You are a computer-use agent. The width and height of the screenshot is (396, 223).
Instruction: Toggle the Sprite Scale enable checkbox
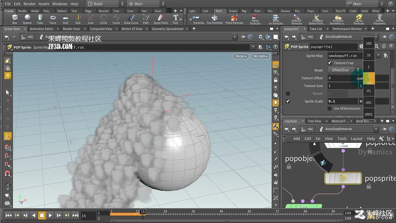(288, 101)
